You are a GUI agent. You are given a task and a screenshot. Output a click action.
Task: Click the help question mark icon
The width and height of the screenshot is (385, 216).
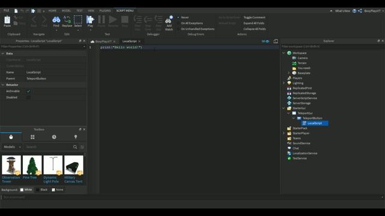[x=354, y=11]
